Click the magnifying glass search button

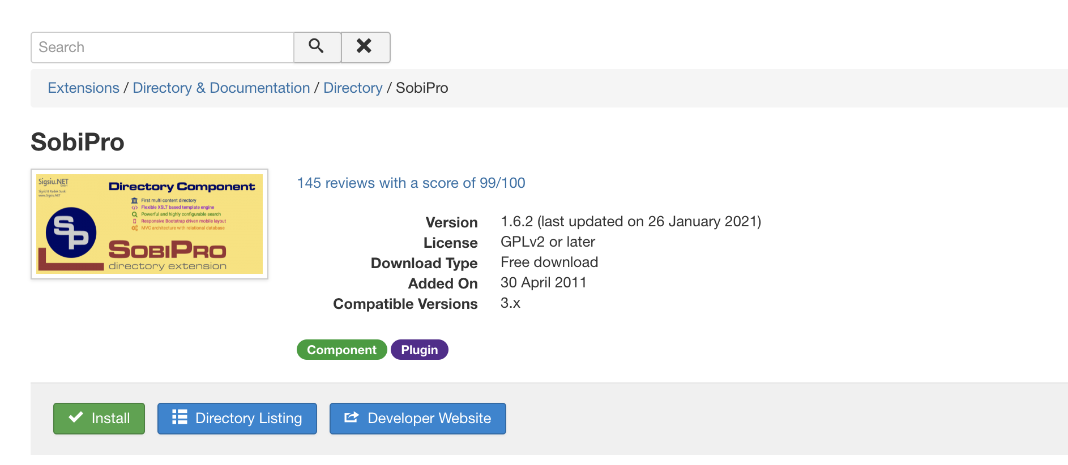point(317,47)
